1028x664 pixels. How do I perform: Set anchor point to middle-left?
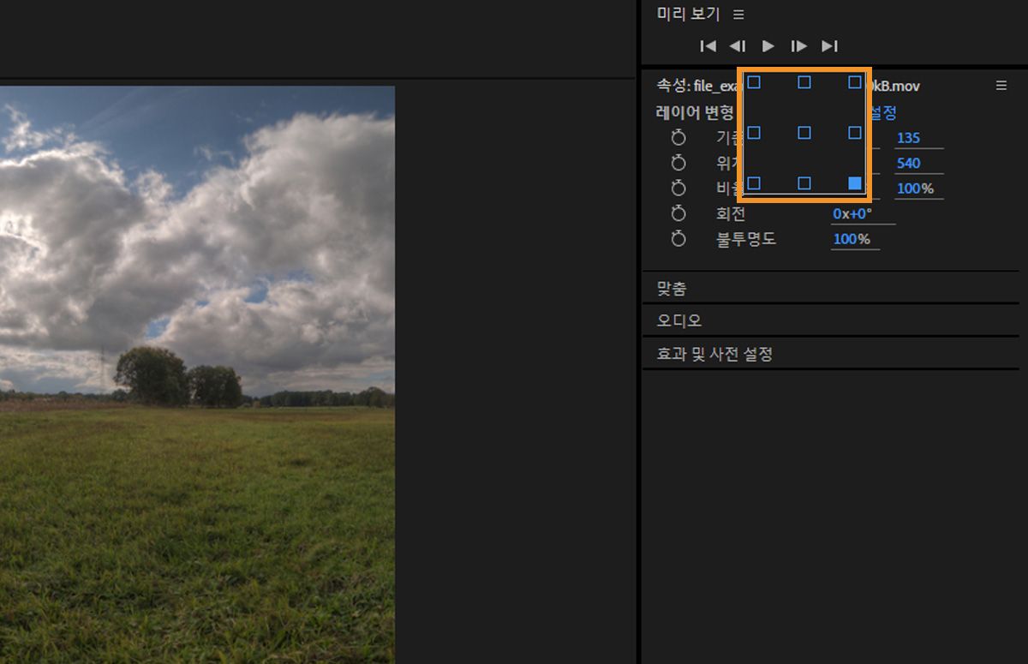point(754,133)
